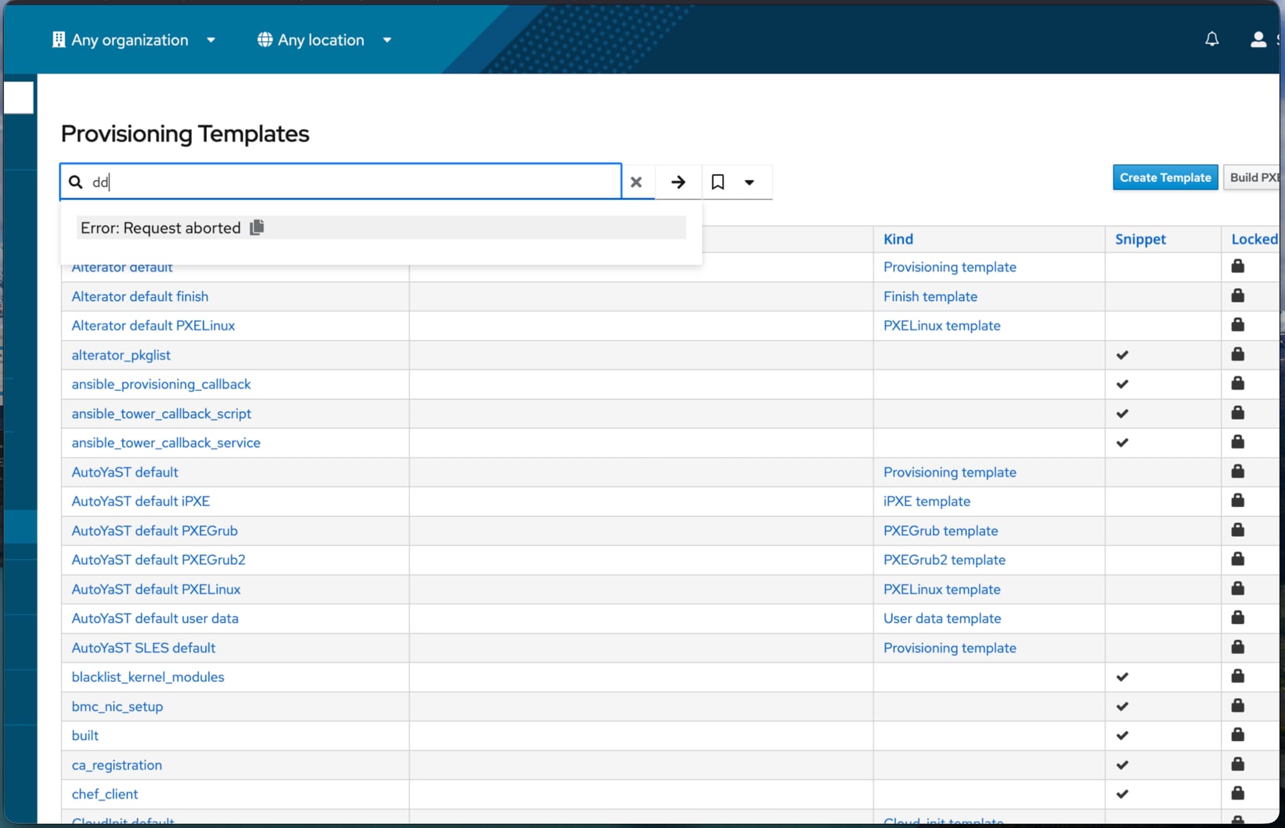
Task: Click the bookmark icon beside the search
Action: [x=717, y=182]
